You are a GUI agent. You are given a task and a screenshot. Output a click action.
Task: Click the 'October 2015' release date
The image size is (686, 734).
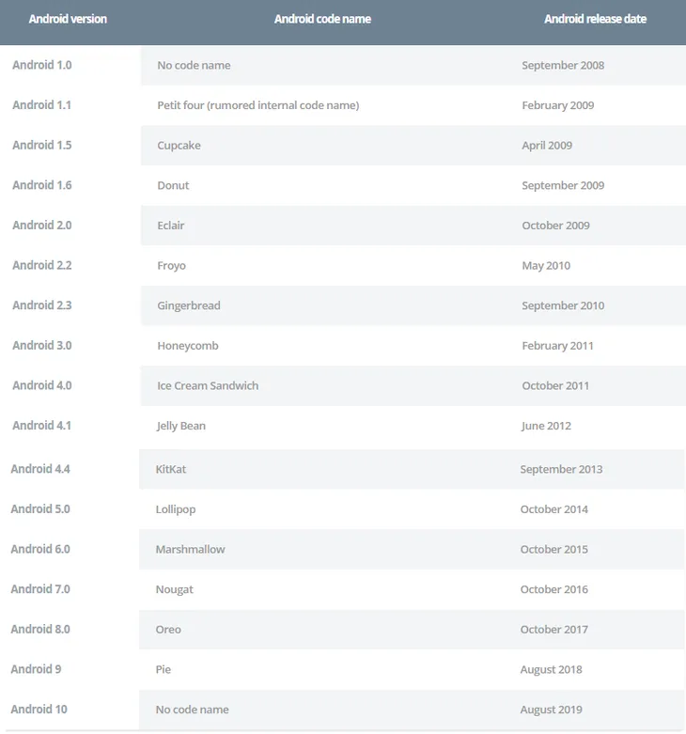pos(554,550)
